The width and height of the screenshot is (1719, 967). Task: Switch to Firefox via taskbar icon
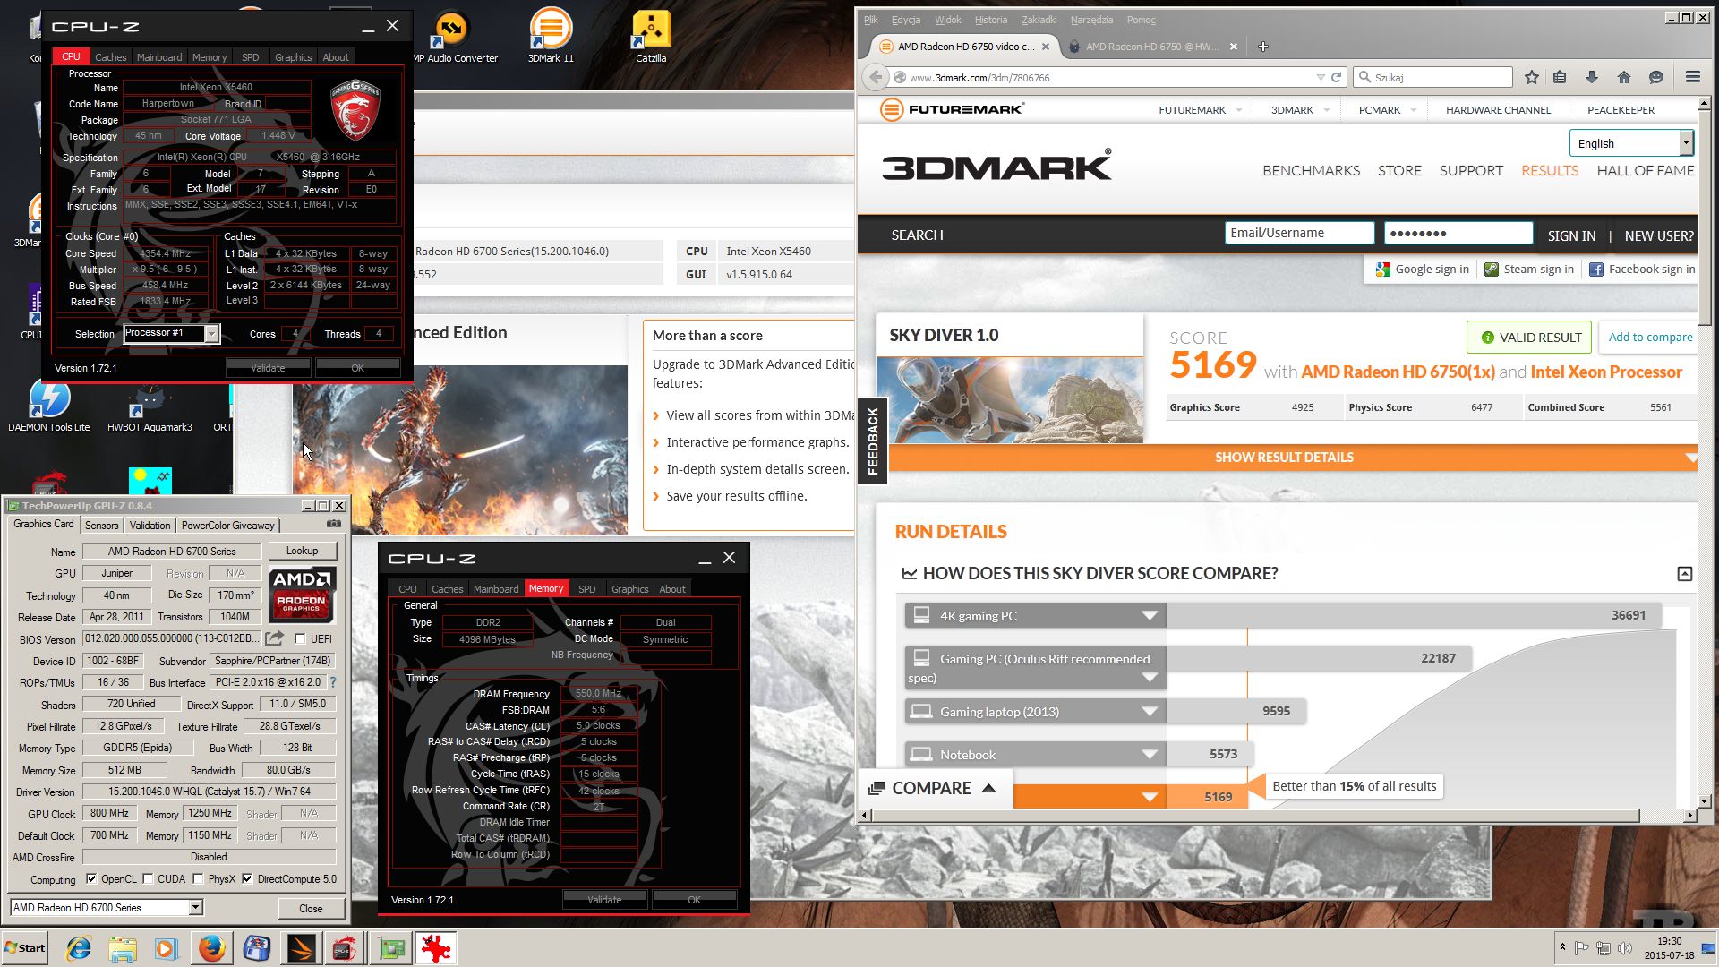[x=212, y=948]
